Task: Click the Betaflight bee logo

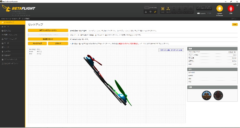Action: coord(6,8)
